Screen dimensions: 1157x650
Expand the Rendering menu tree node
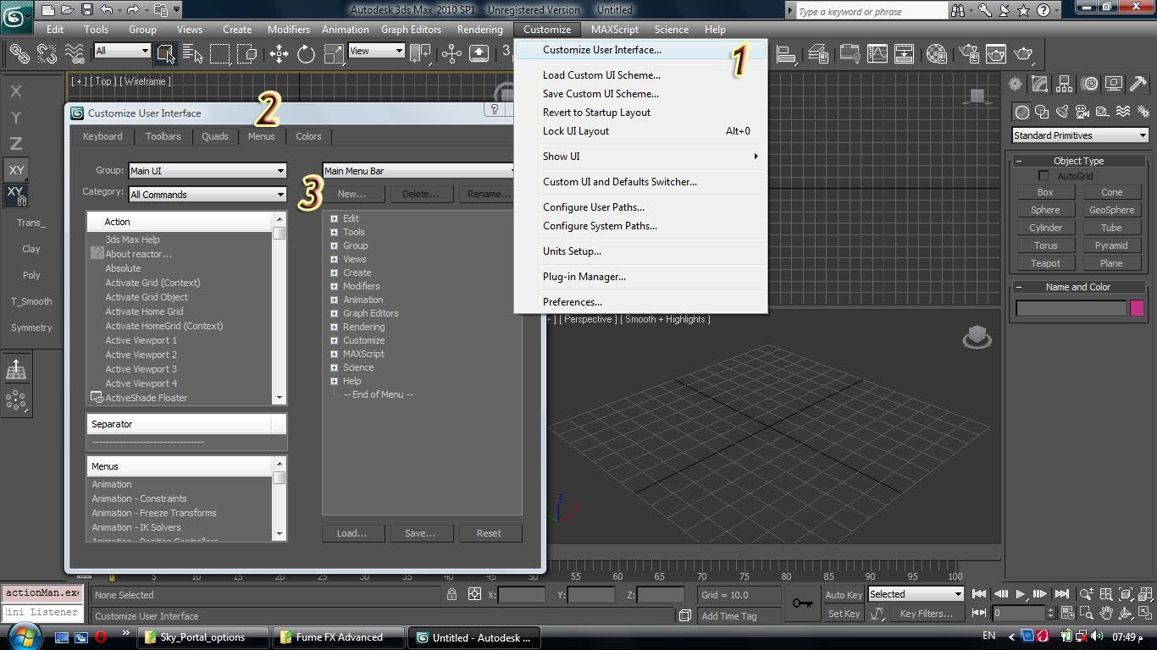pos(334,327)
